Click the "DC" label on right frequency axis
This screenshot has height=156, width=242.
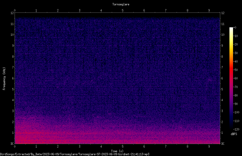pos(223,144)
